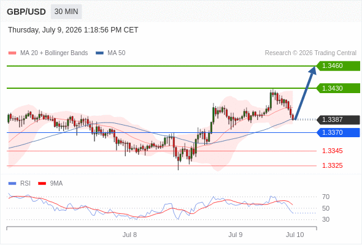The width and height of the screenshot is (362, 245).
Task: Select the MA 20 + Bollinger Bands legend label
Action: point(54,53)
